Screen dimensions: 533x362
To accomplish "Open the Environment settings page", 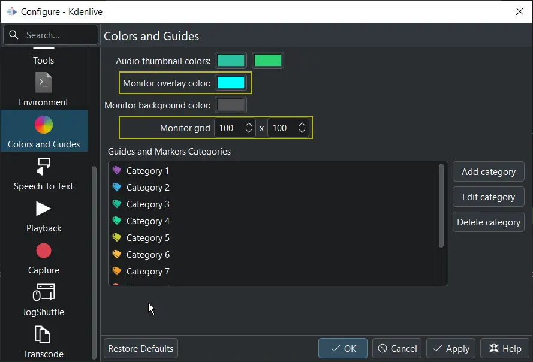I will (x=44, y=89).
